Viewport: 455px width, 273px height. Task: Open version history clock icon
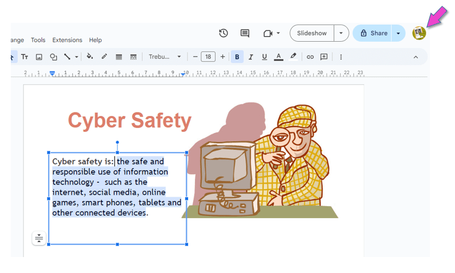click(x=224, y=33)
